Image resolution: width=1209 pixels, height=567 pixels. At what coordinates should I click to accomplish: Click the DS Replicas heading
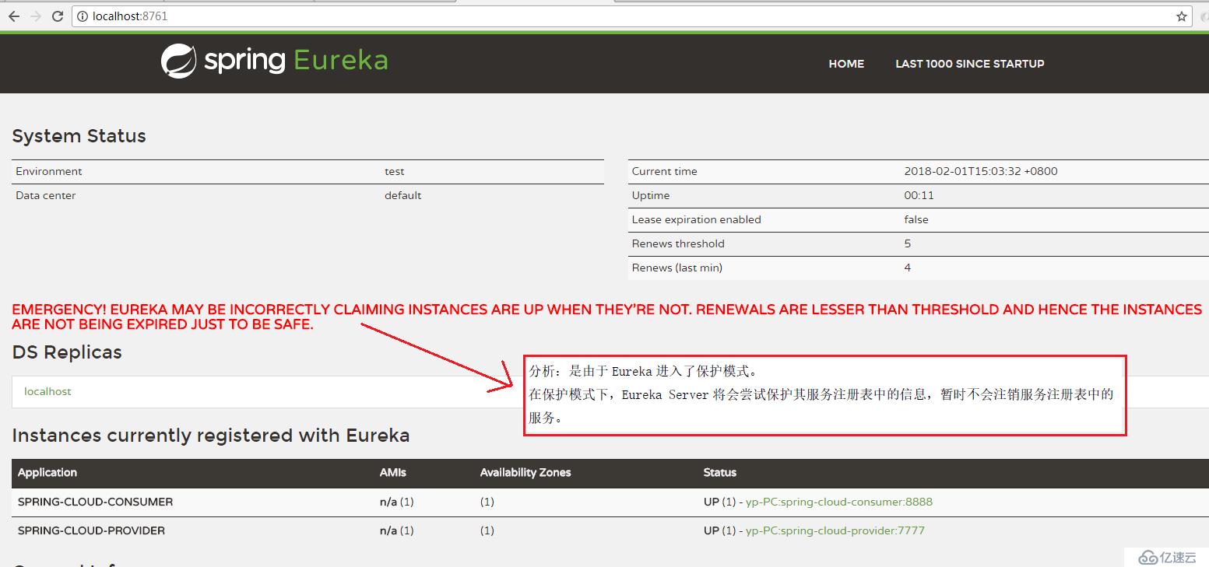coord(67,352)
